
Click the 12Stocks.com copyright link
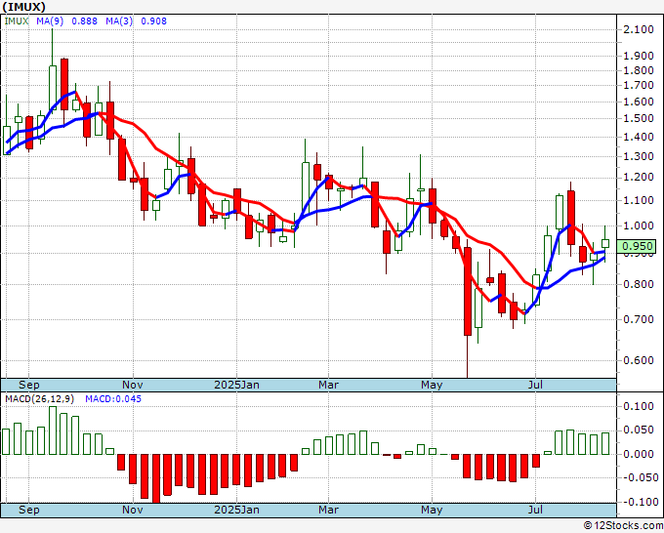pos(623,526)
